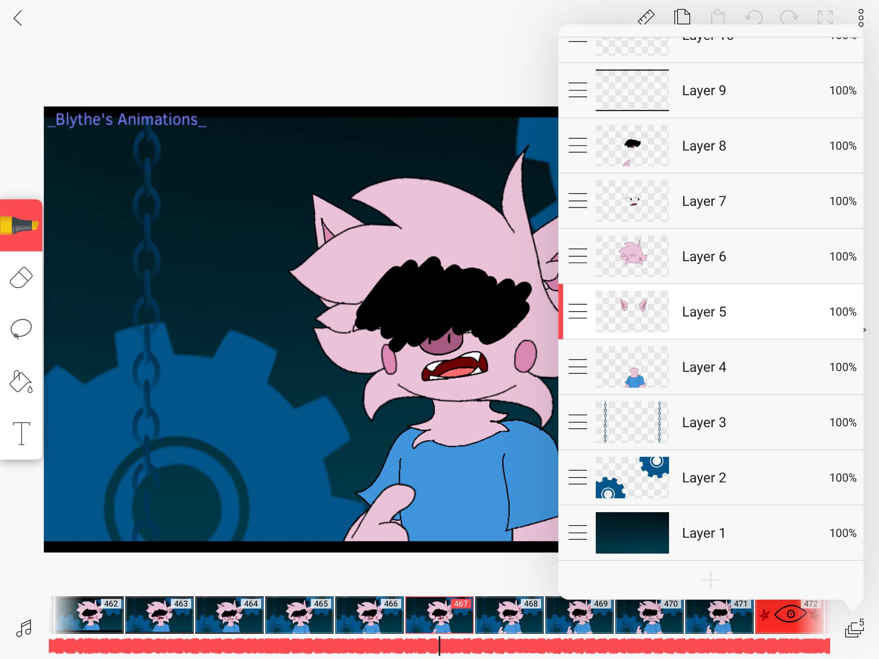Select the Paint Bucket fill tool

21,381
